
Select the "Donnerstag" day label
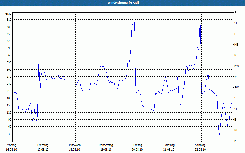[106, 145]
